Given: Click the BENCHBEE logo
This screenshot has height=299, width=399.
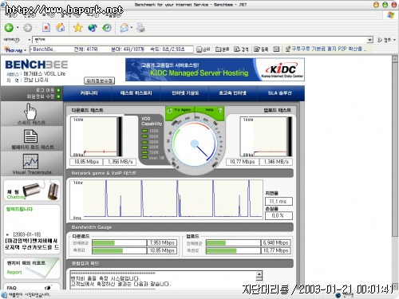Looking at the screenshot, I should (x=37, y=65).
